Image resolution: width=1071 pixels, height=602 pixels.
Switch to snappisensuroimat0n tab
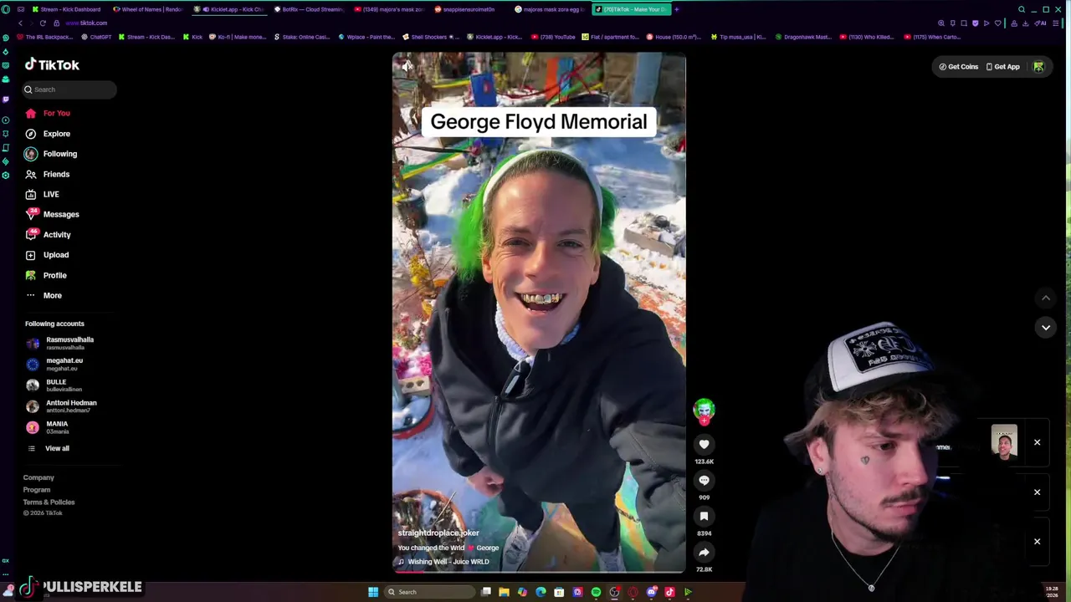point(469,9)
